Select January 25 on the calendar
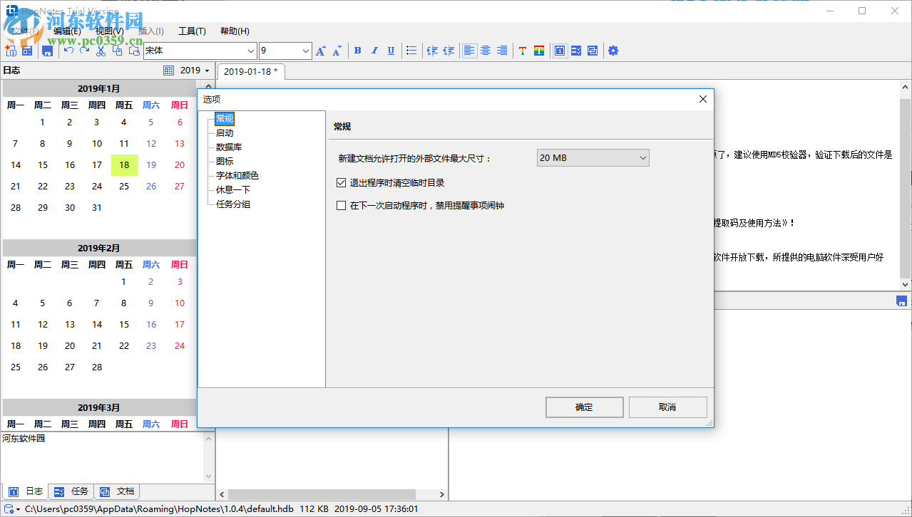The width and height of the screenshot is (912, 517). (124, 186)
